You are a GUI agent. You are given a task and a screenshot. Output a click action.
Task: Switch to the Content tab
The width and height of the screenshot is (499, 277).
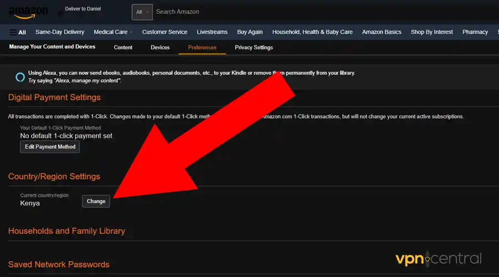click(x=123, y=48)
